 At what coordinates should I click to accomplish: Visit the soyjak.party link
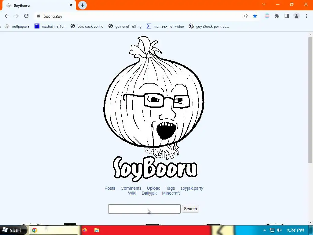192,188
